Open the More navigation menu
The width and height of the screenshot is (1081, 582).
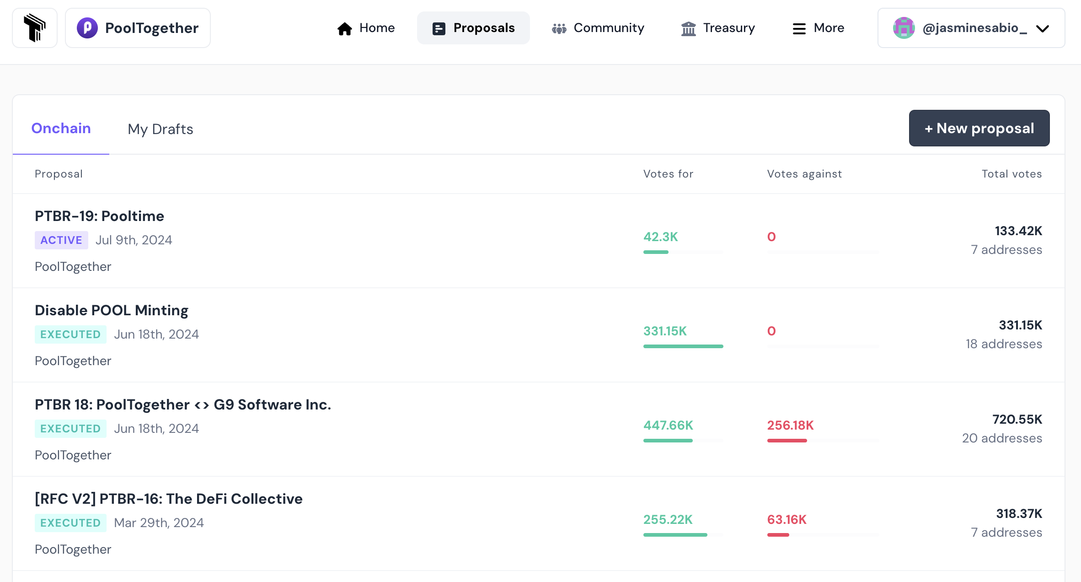(829, 28)
